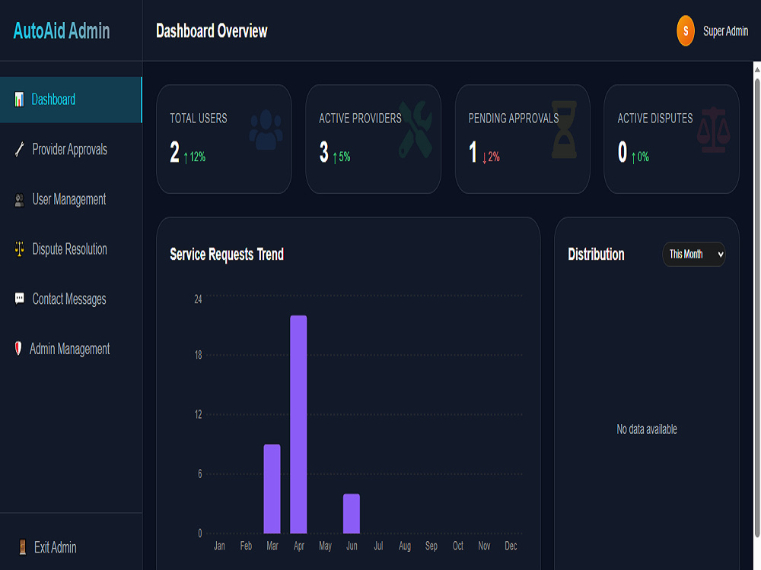
Task: Click the Pending Approvals hourglass icon
Action: [x=564, y=129]
